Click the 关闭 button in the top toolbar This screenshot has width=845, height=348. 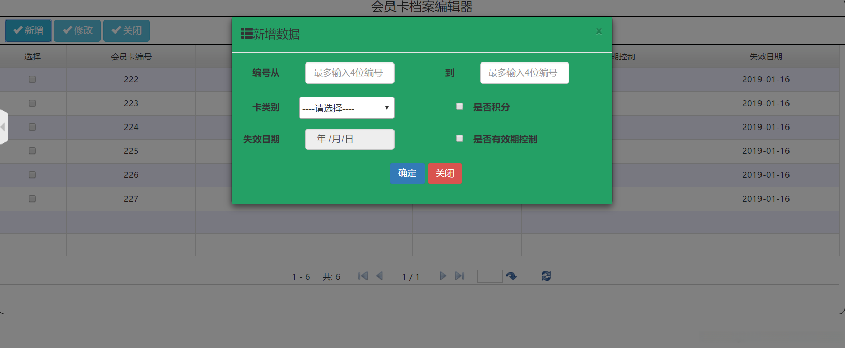[x=126, y=30]
